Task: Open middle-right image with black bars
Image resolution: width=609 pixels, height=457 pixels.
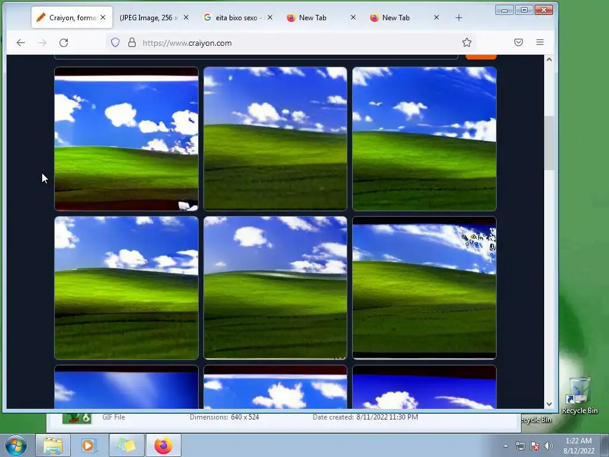Action: tap(424, 288)
